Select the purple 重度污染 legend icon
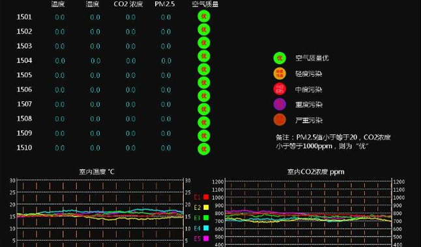The width and height of the screenshot is (421, 247). click(280, 104)
